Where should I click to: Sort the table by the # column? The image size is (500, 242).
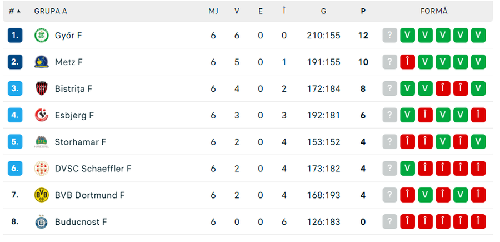click(14, 11)
